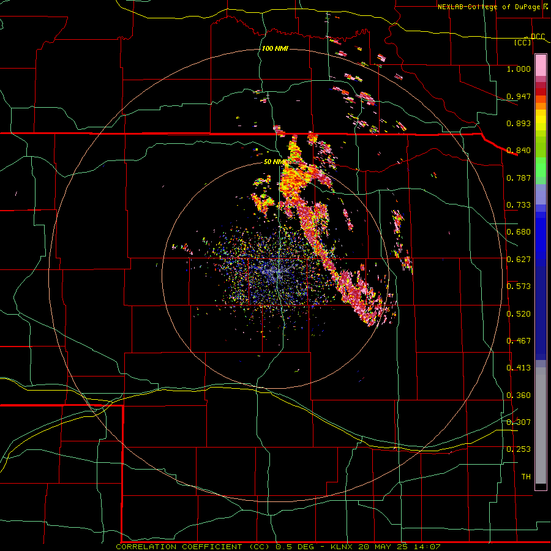551x551 pixels.
Task: Click the 0.893 scale value
Action: tap(519, 123)
